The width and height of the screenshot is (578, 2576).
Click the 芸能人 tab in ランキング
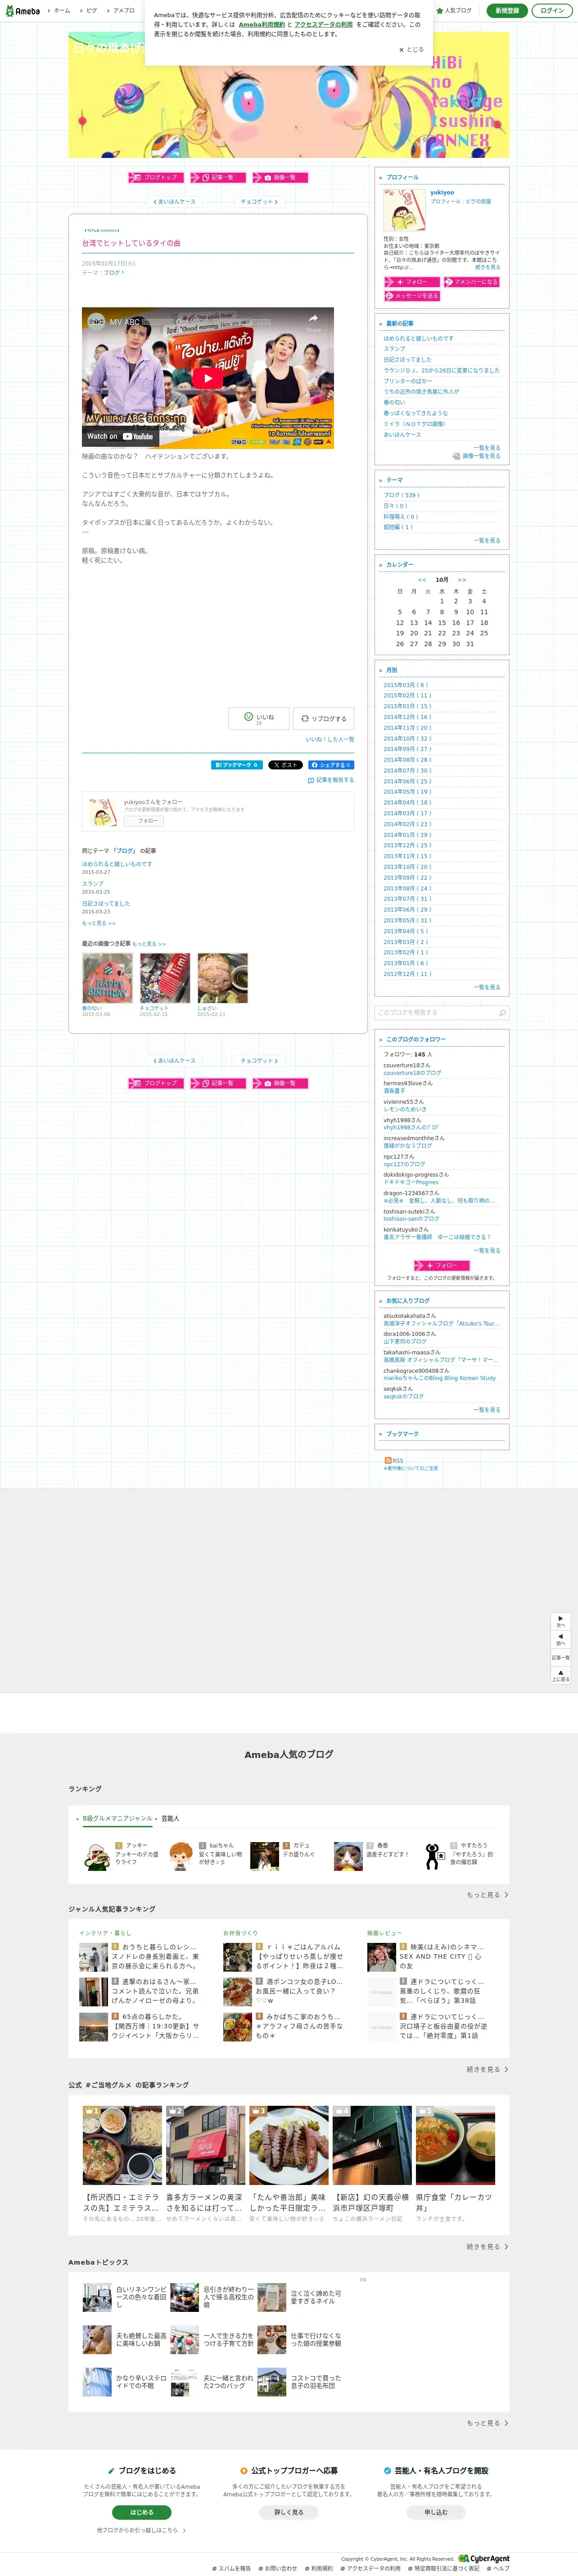(170, 1819)
